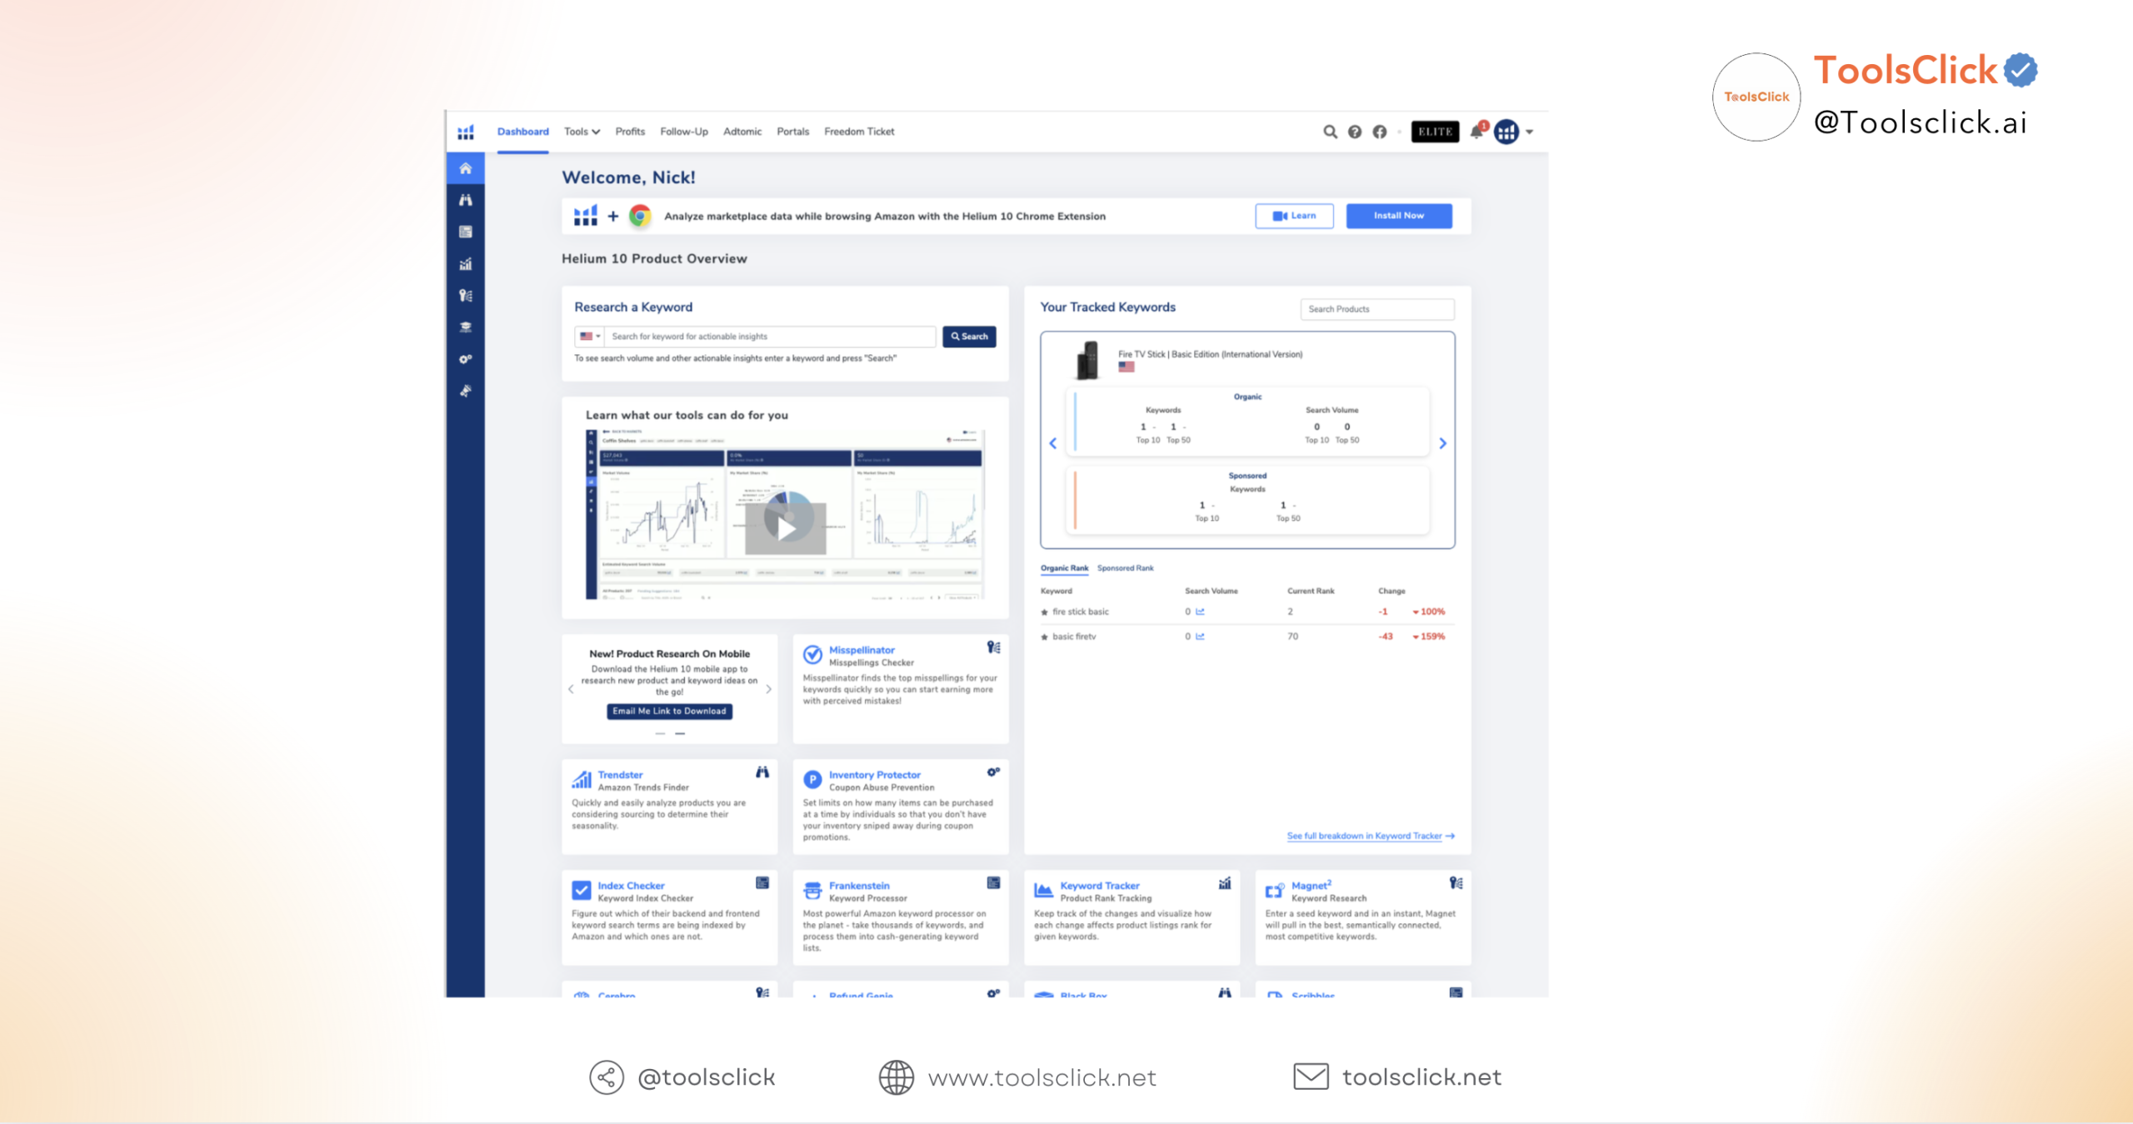Open the account avatar dropdown arrow

pos(1530,132)
